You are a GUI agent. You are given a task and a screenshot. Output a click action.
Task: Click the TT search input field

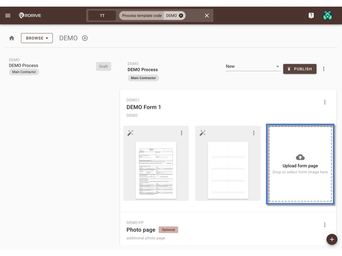pos(102,15)
